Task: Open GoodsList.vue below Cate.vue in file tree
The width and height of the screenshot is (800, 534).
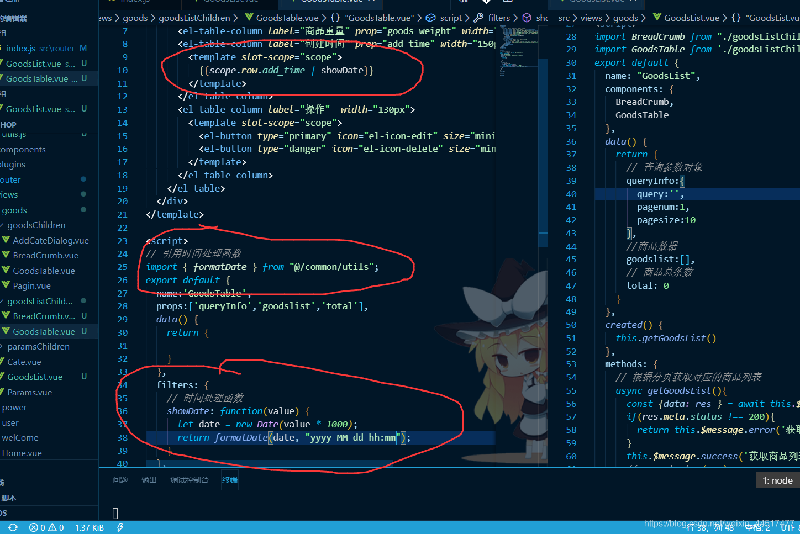Action: click(x=35, y=377)
